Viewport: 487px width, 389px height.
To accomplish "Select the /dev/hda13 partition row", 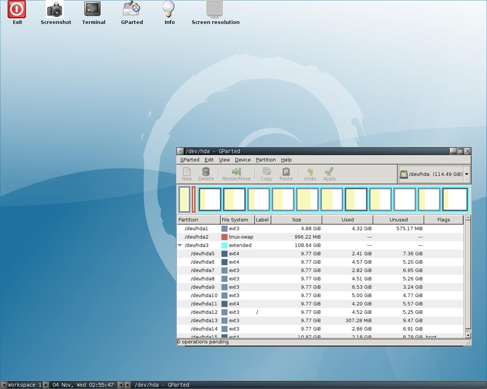I will [x=320, y=320].
